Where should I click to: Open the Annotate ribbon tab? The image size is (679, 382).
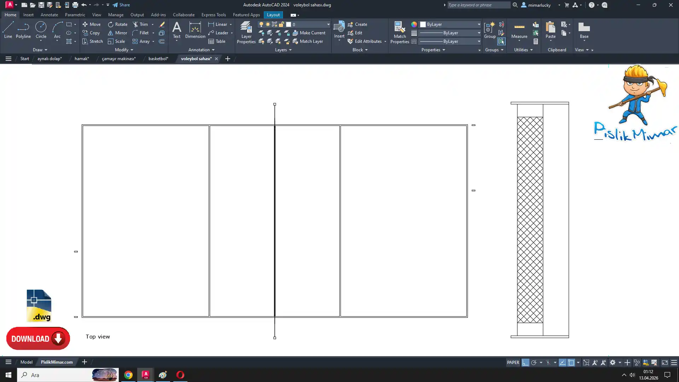49,15
